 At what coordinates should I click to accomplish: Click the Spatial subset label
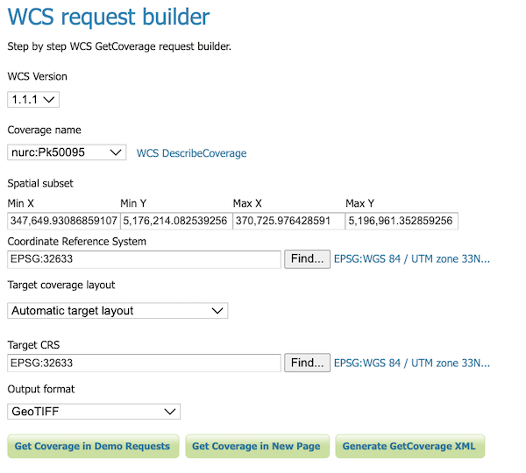[40, 183]
